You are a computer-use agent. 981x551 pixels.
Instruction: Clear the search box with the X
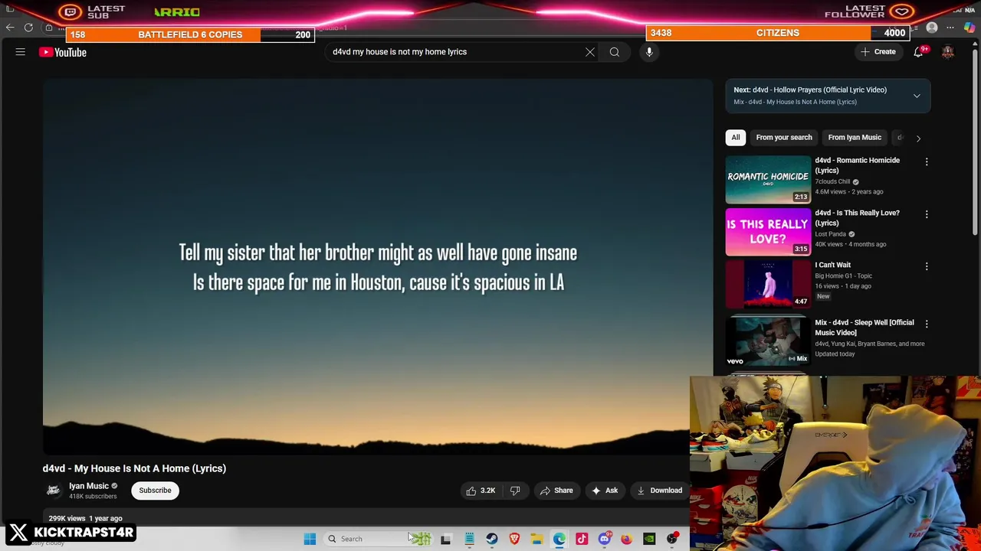pyautogui.click(x=590, y=52)
